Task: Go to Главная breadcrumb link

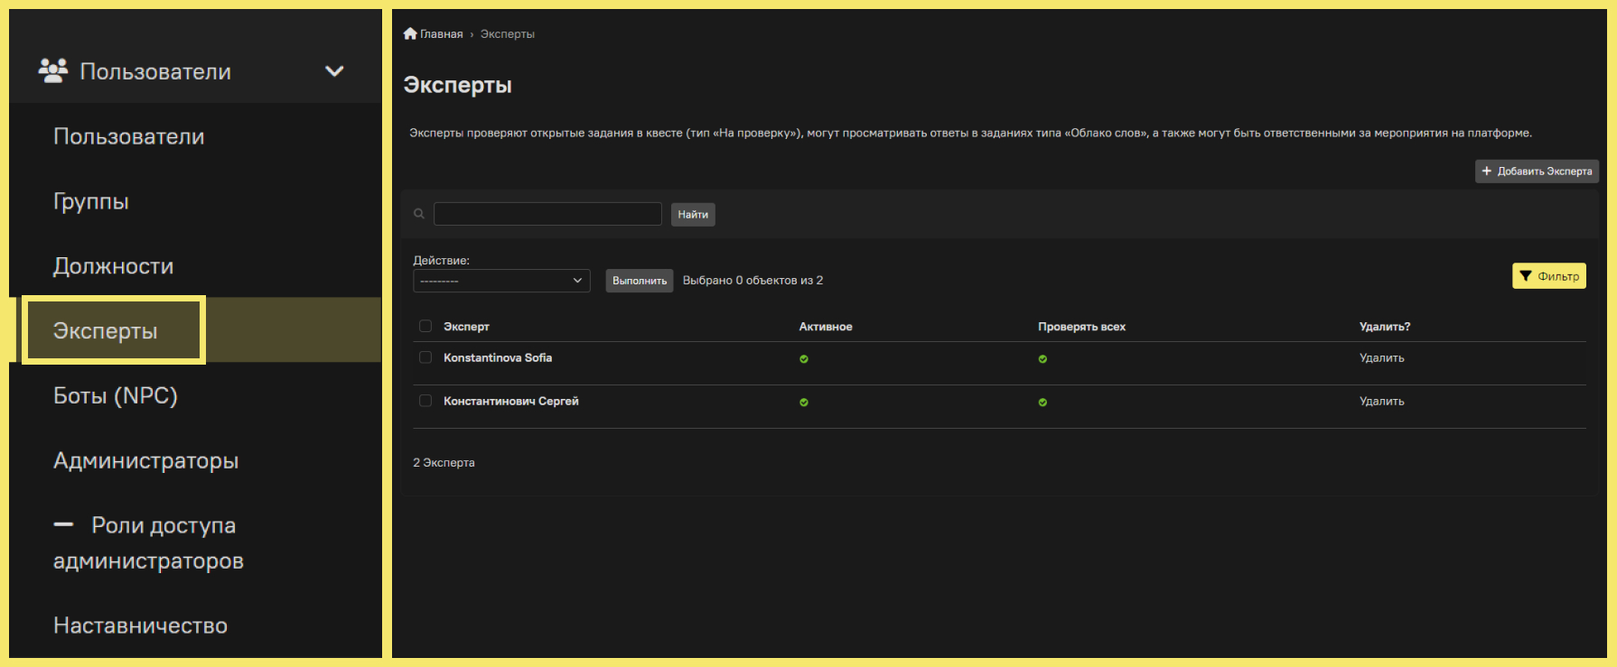Action: pyautogui.click(x=441, y=34)
